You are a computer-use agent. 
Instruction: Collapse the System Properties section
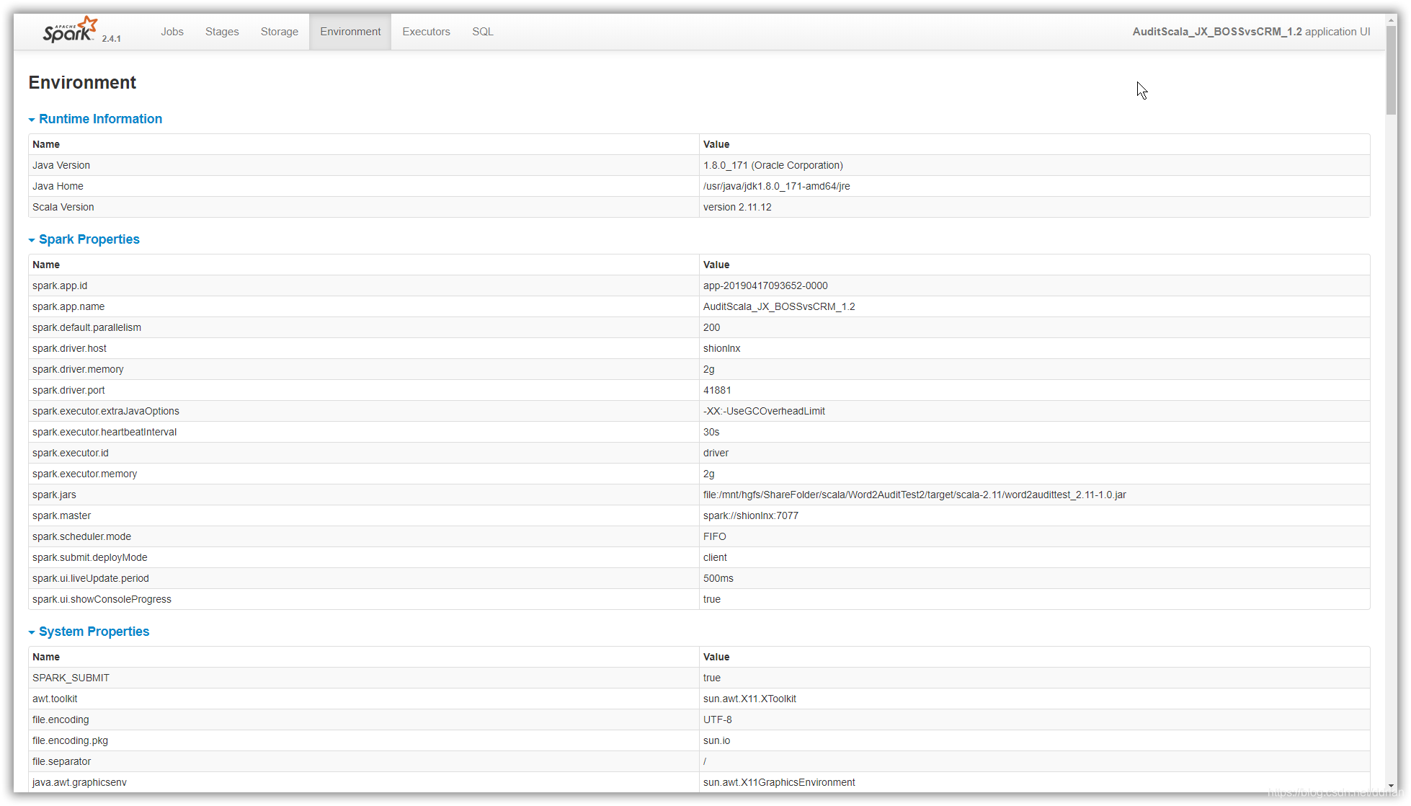(x=89, y=632)
